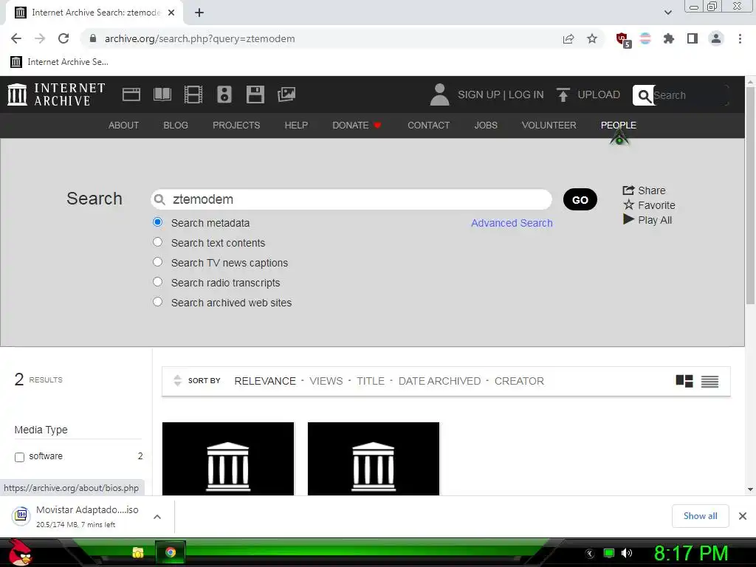Select Search archived web sites option
This screenshot has height=567, width=756.
[158, 302]
